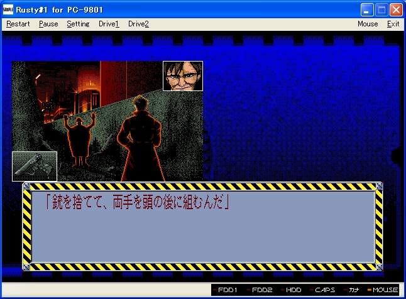This screenshot has width=406, height=299.
Task: Open the Pause menu
Action: pos(48,24)
